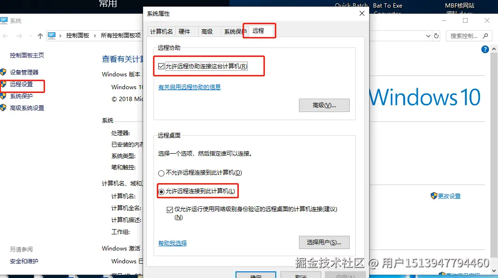Click the Back arrow in system window

pyautogui.click(x=5, y=36)
